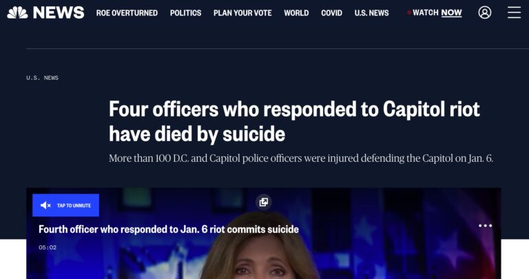
Task: Open the Covid news section
Action: [331, 13]
